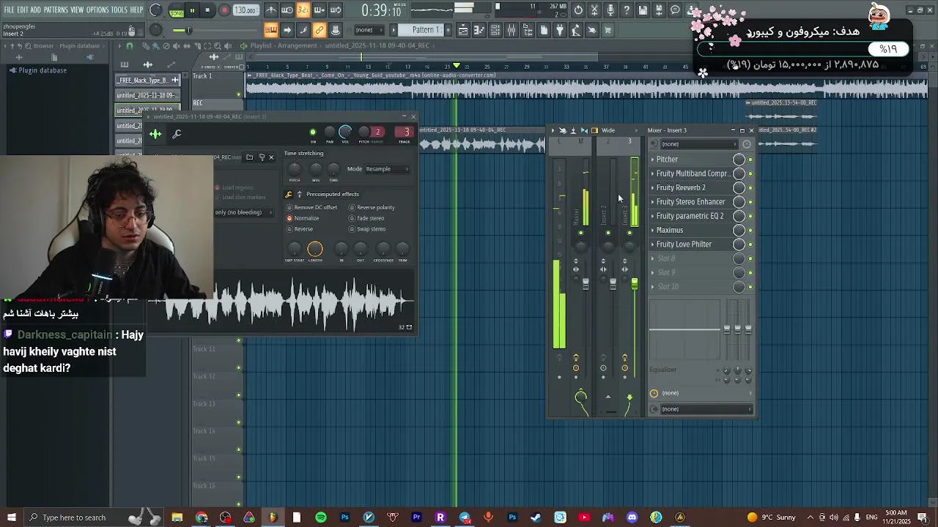Enable Swap stereo option
The image size is (938, 527).
click(x=367, y=229)
